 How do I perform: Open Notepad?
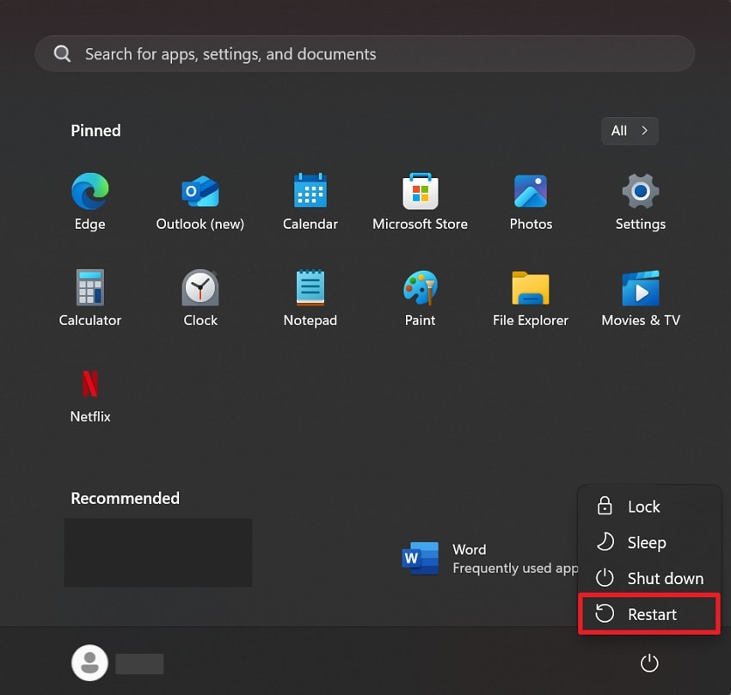[x=310, y=298]
